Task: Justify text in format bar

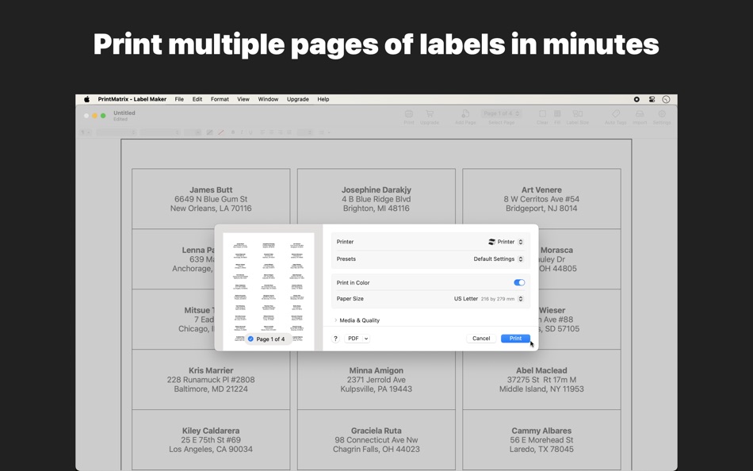Action: coord(289,132)
